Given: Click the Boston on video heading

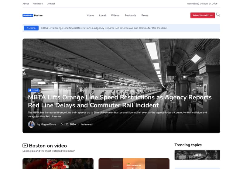Looking at the screenshot, I should coord(48,146).
